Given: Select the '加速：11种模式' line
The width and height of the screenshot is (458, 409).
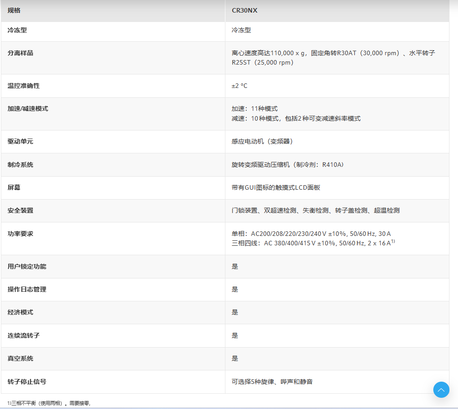Looking at the screenshot, I should coord(255,109).
